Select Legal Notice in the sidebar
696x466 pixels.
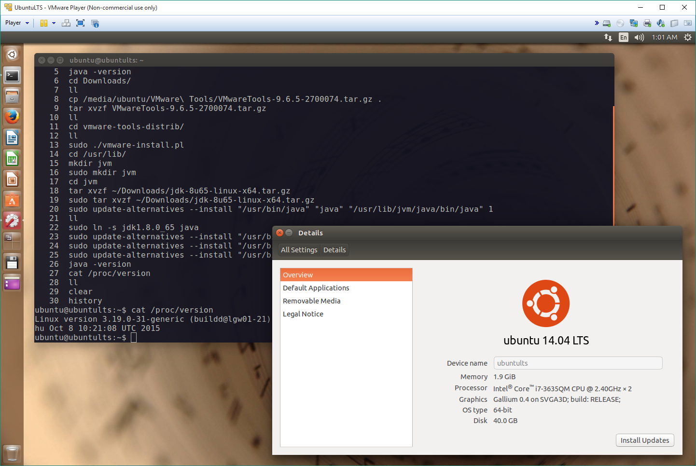346,314
